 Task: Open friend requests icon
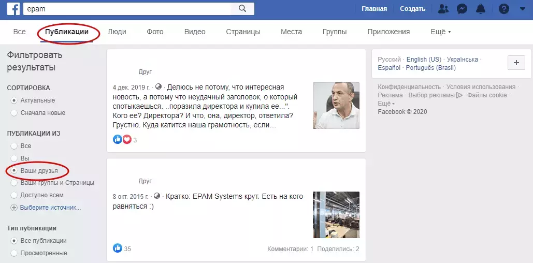tap(443, 9)
